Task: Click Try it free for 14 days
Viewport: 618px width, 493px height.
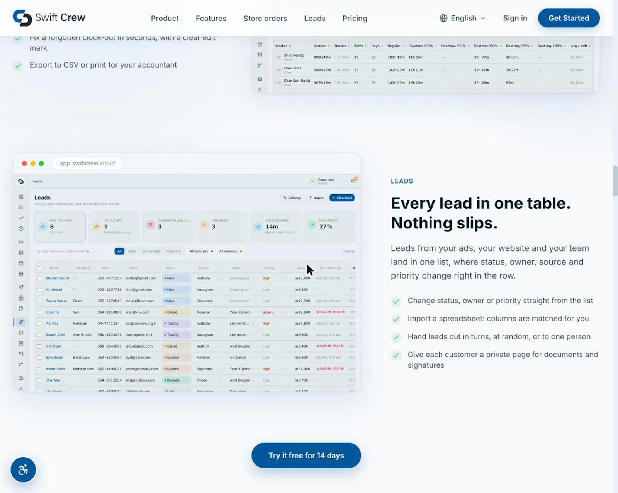Action: coord(306,456)
